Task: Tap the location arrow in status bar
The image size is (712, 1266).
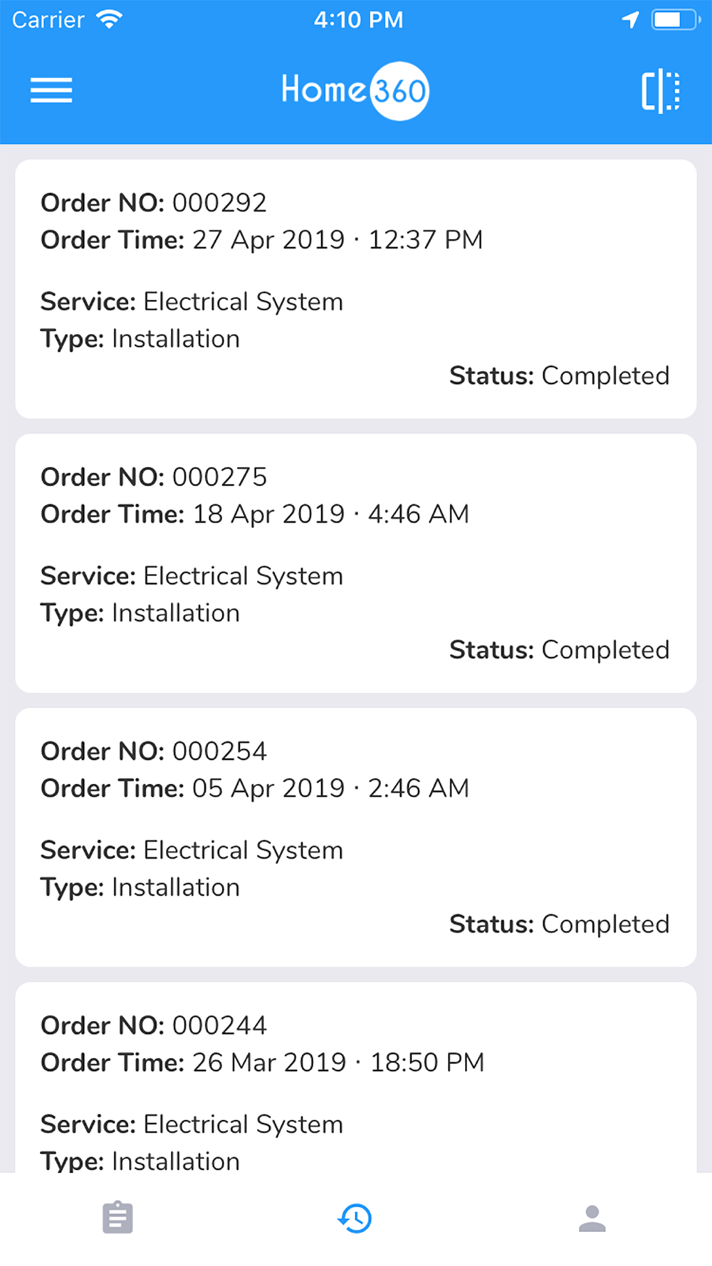Action: pos(630,20)
